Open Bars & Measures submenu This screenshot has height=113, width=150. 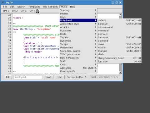(78, 58)
